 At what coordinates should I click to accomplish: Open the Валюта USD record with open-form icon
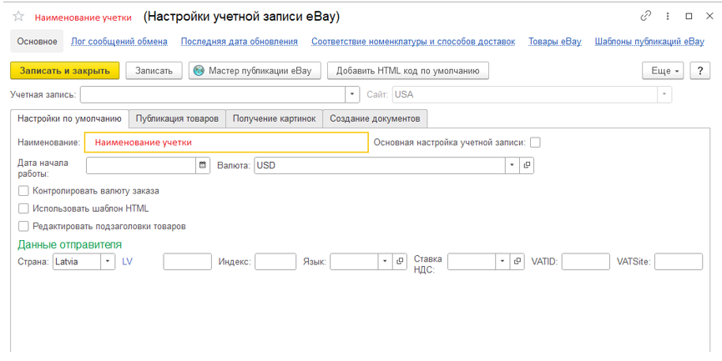click(x=527, y=165)
